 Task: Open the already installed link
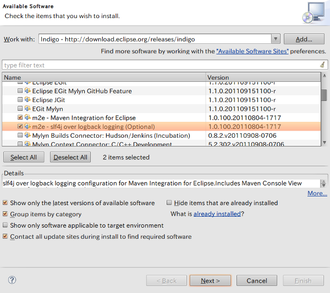click(217, 214)
